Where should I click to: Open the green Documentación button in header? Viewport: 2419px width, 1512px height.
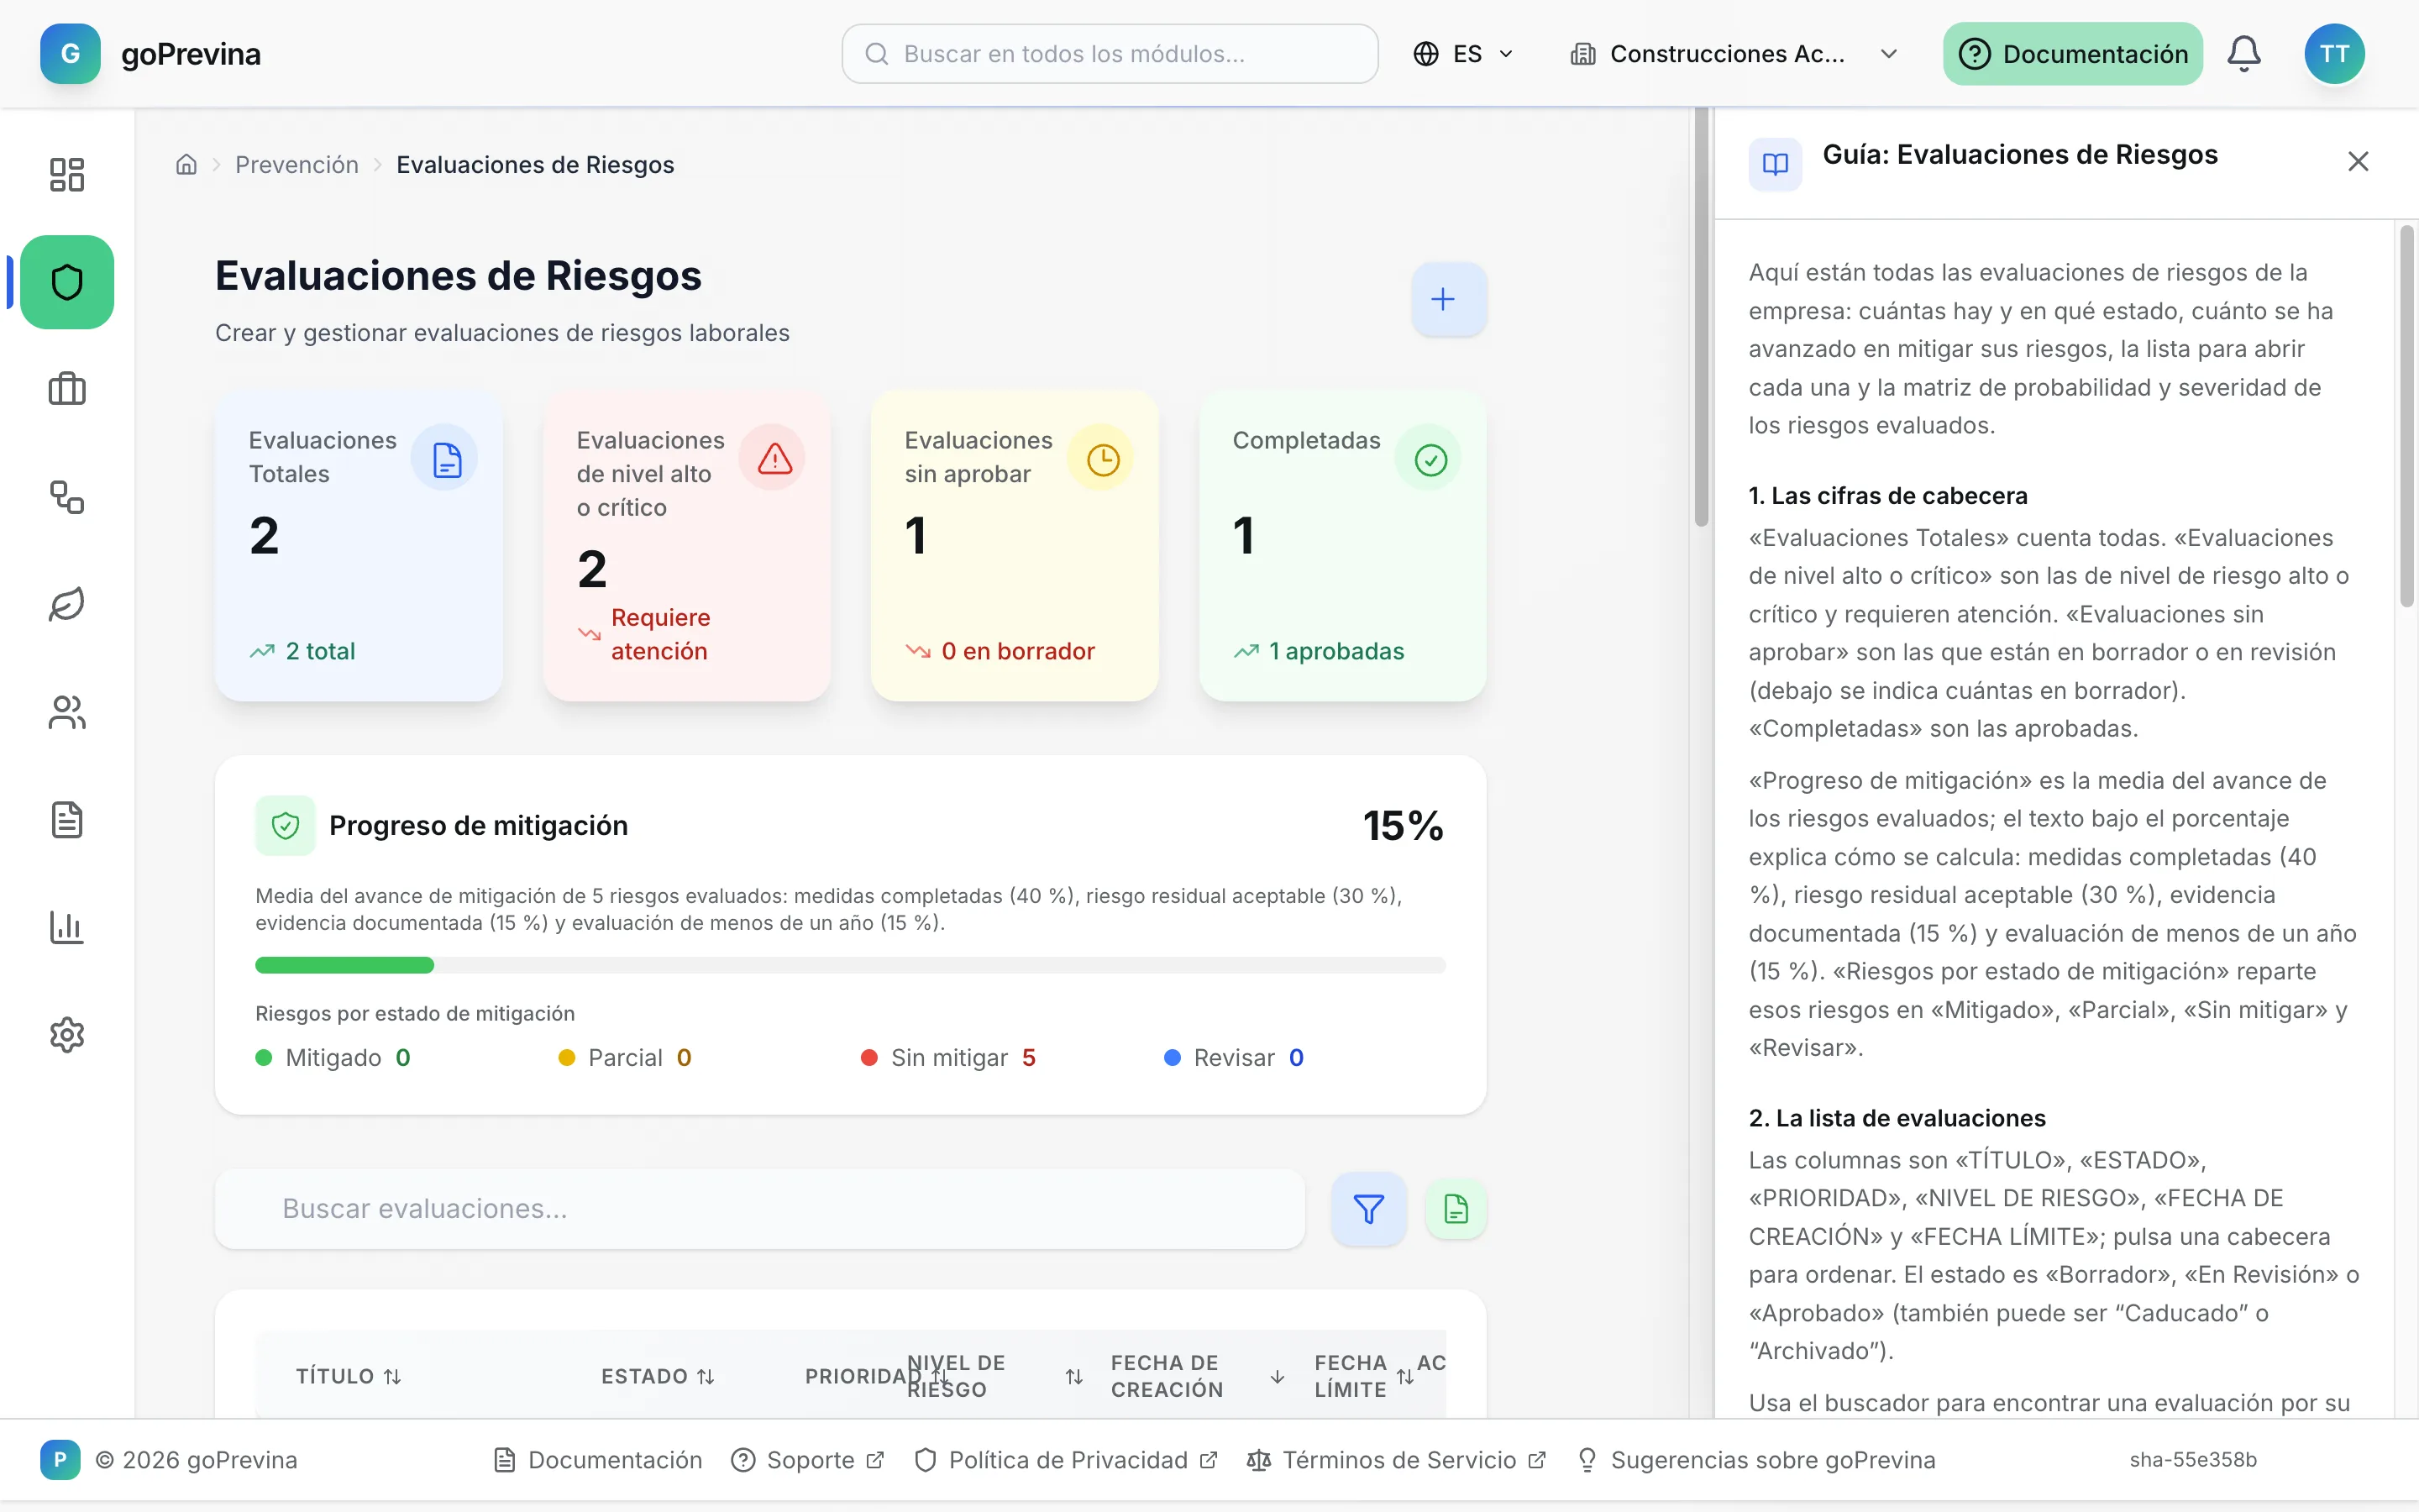click(2073, 53)
